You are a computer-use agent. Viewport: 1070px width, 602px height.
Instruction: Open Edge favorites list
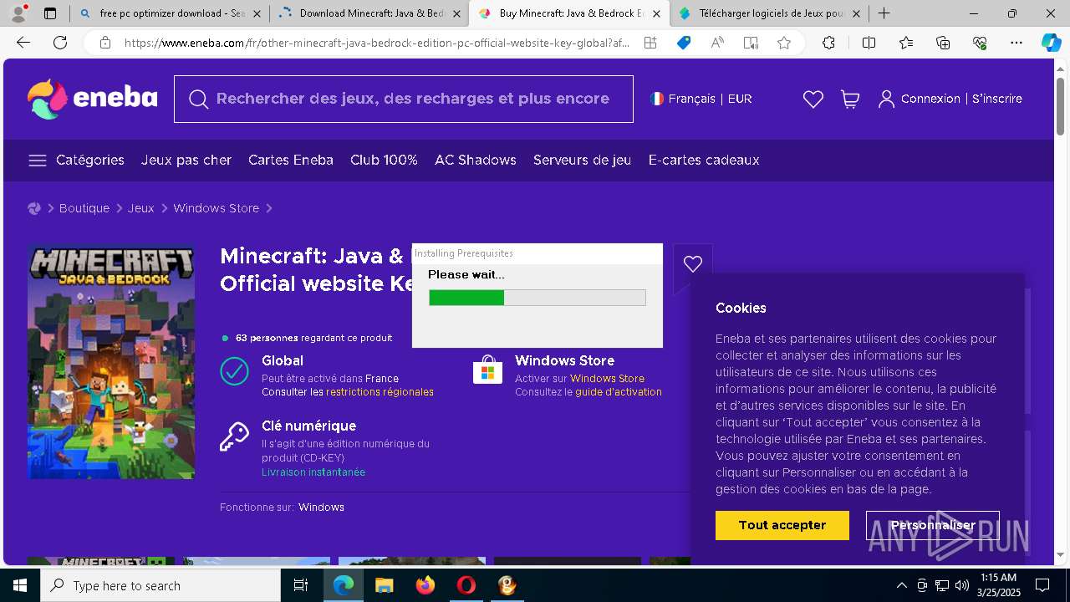[x=906, y=43]
